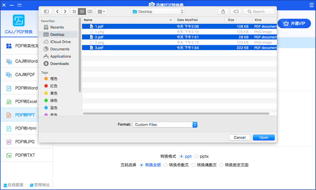
Task: Click the PDF转TXT sidebar icon
Action: click(x=9, y=155)
